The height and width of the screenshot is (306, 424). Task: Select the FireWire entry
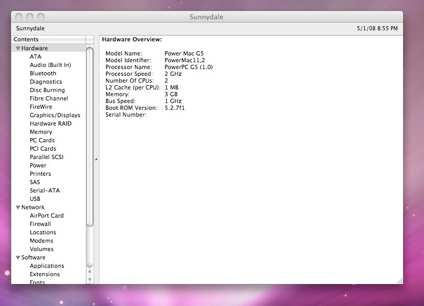41,107
